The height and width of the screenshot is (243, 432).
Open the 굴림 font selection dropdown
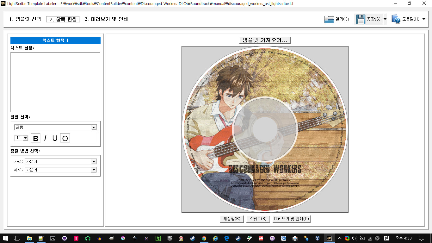(x=55, y=128)
